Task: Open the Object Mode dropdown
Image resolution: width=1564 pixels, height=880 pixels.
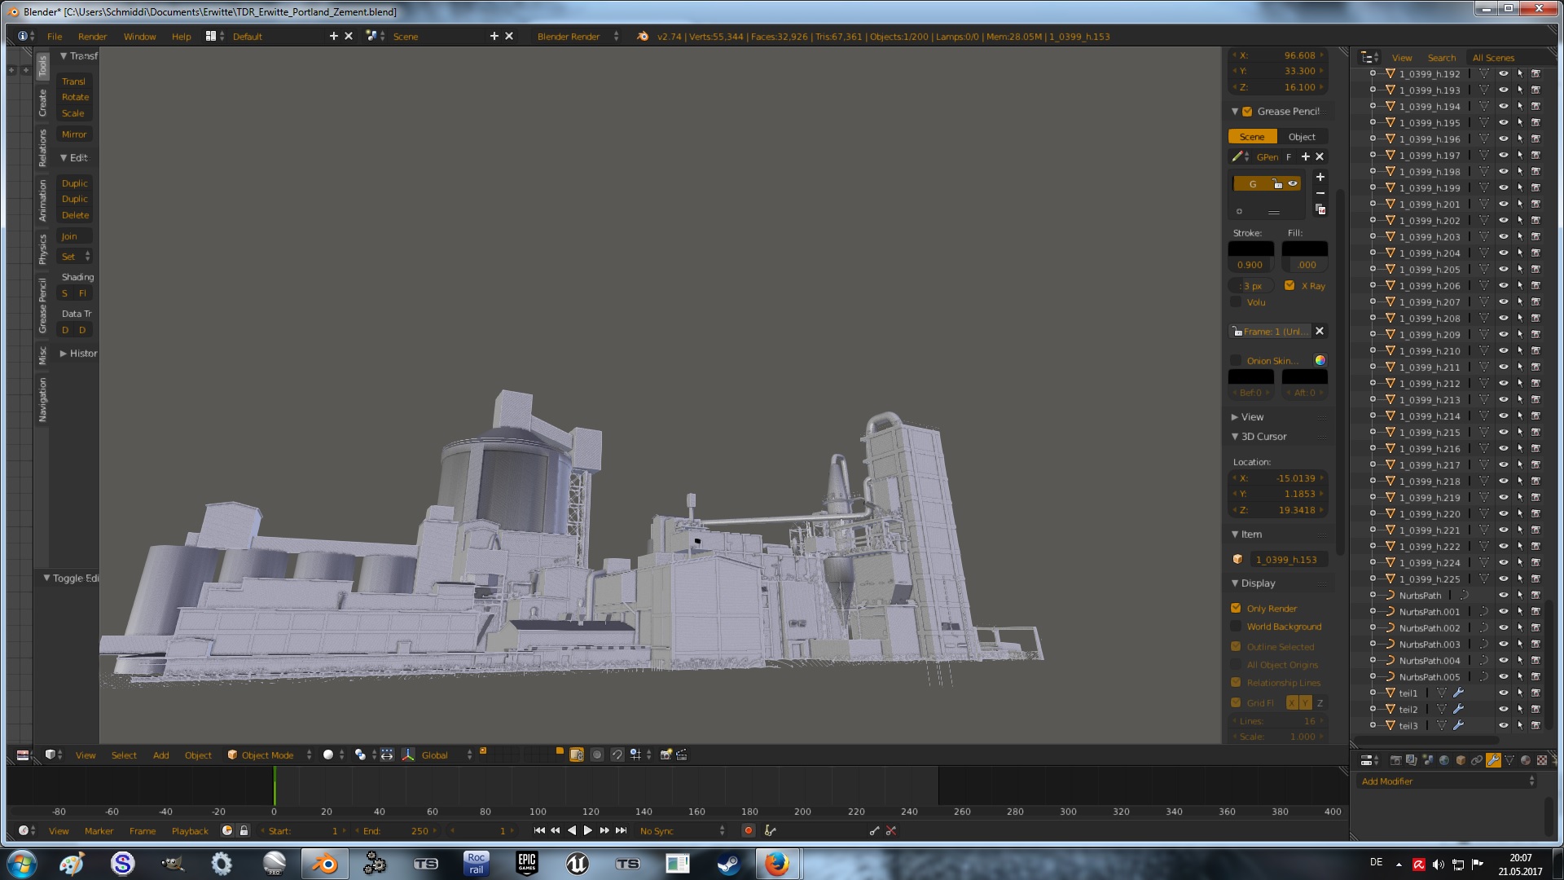Action: tap(269, 755)
